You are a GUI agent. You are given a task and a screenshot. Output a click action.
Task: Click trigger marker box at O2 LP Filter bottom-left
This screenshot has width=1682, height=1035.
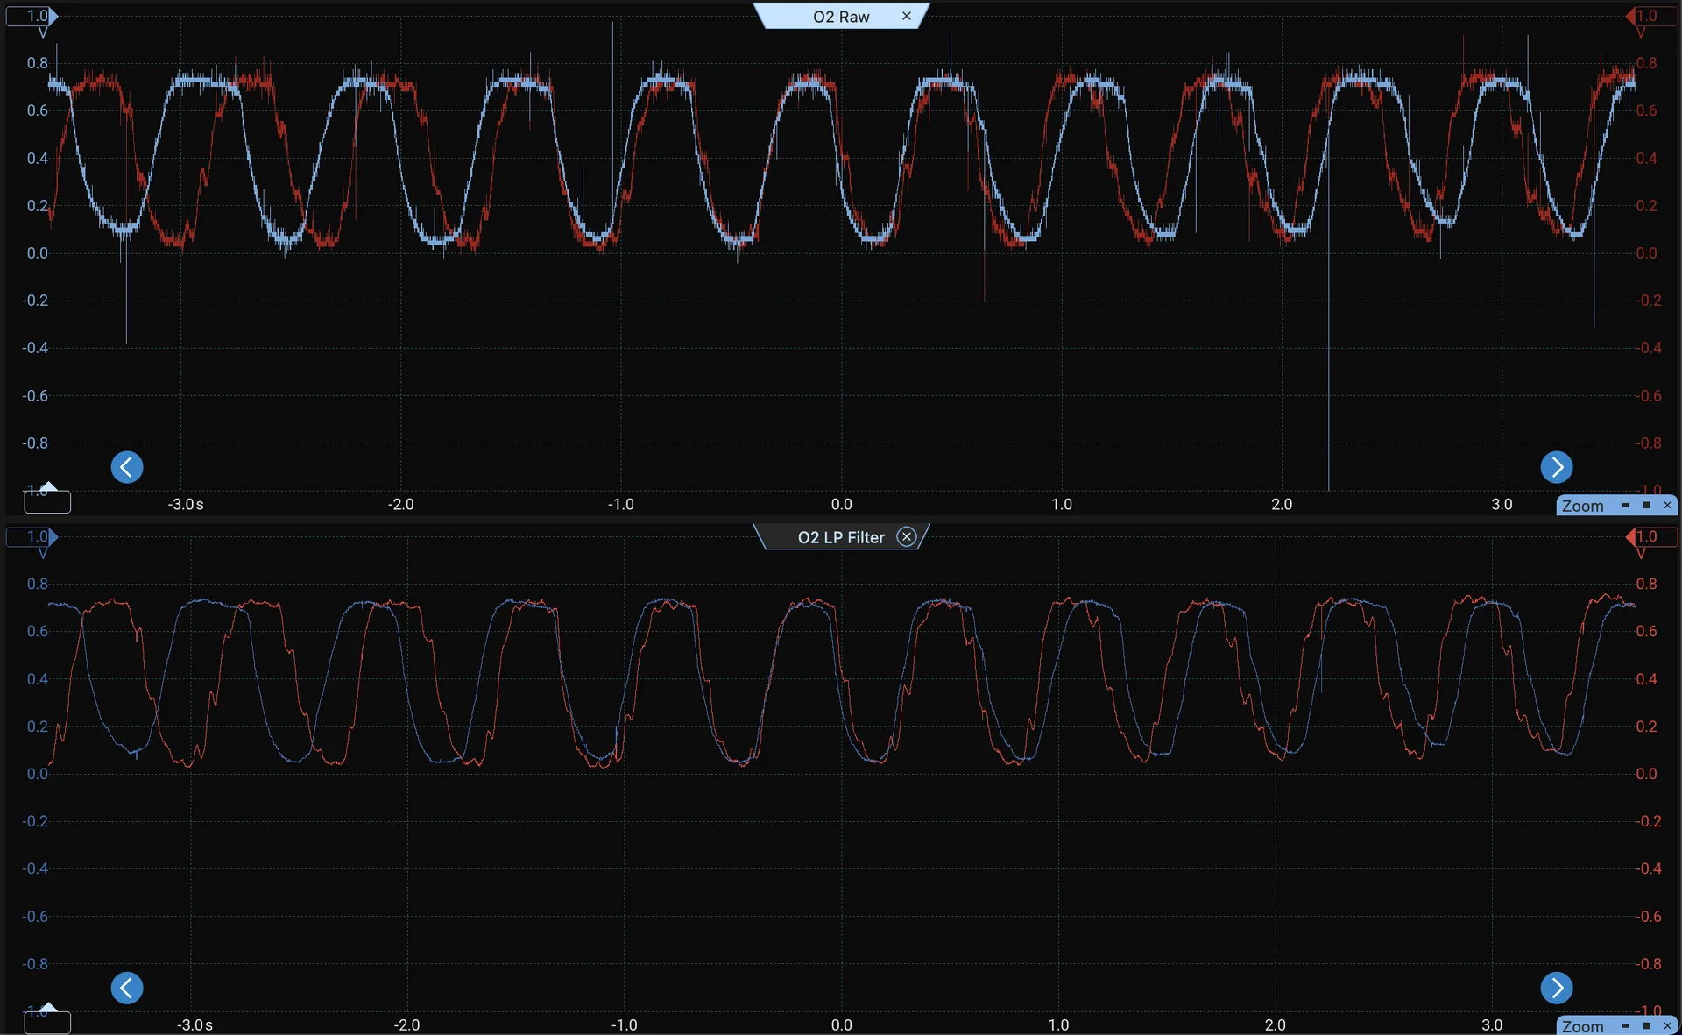47,1023
